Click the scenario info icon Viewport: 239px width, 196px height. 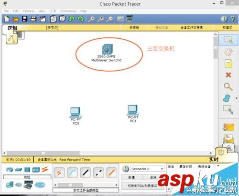[126, 169]
